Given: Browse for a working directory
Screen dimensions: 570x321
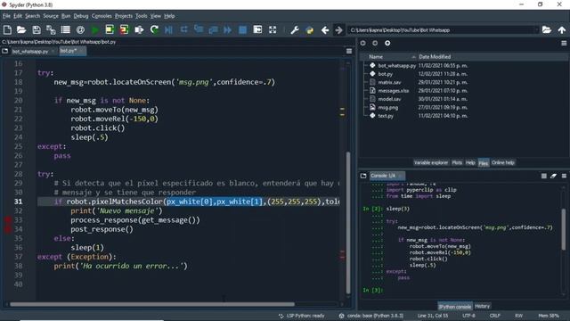Looking at the screenshot, I should point(546,29).
